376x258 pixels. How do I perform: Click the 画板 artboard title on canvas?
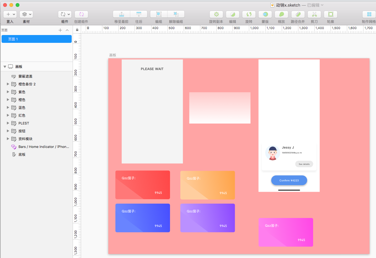click(x=113, y=55)
